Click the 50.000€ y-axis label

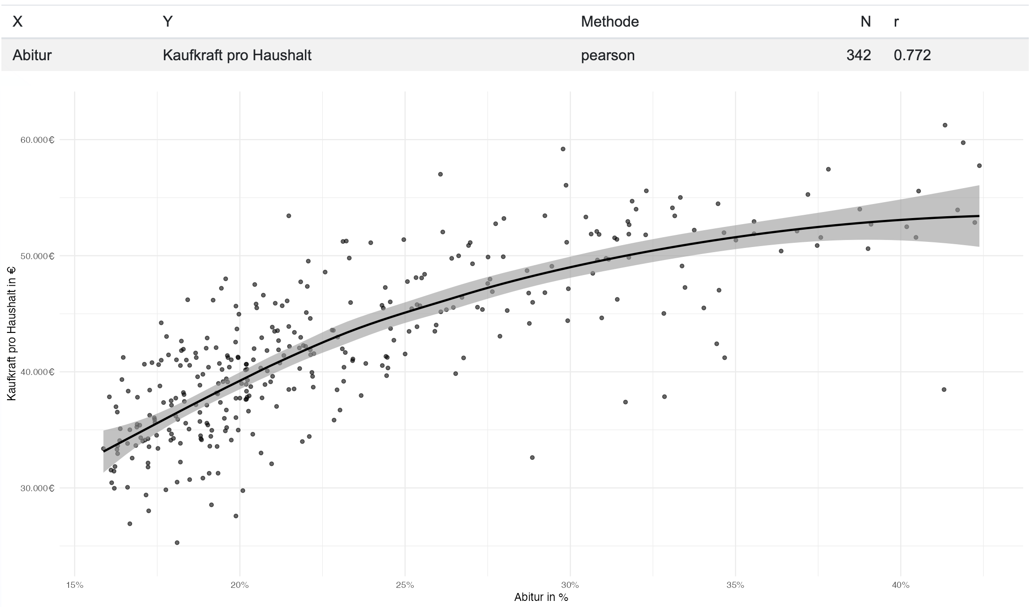(x=37, y=256)
